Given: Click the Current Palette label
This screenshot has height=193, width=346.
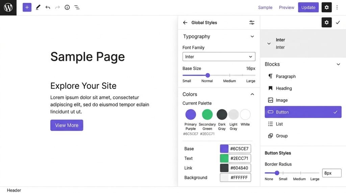Looking at the screenshot, I should coord(197,103).
